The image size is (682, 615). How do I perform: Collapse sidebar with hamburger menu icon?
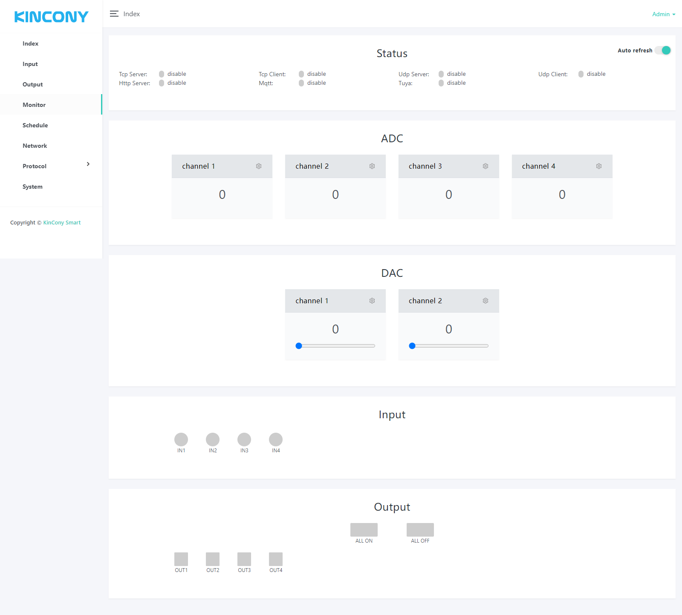[114, 14]
